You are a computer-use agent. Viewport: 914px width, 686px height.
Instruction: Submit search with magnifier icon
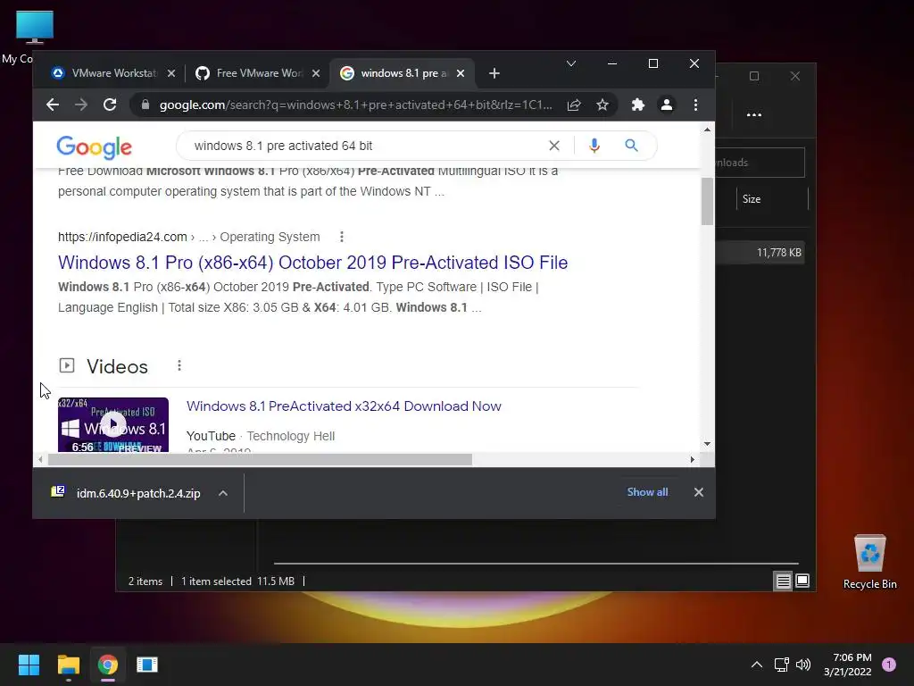click(x=631, y=146)
